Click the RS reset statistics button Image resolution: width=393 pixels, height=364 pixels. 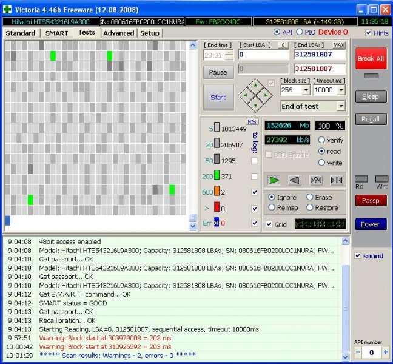252,121
